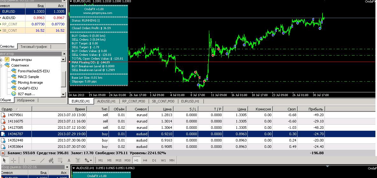Viewport: 377px width, 178px height.
Task: Close the Навигатор panel
Action: pos(64,54)
